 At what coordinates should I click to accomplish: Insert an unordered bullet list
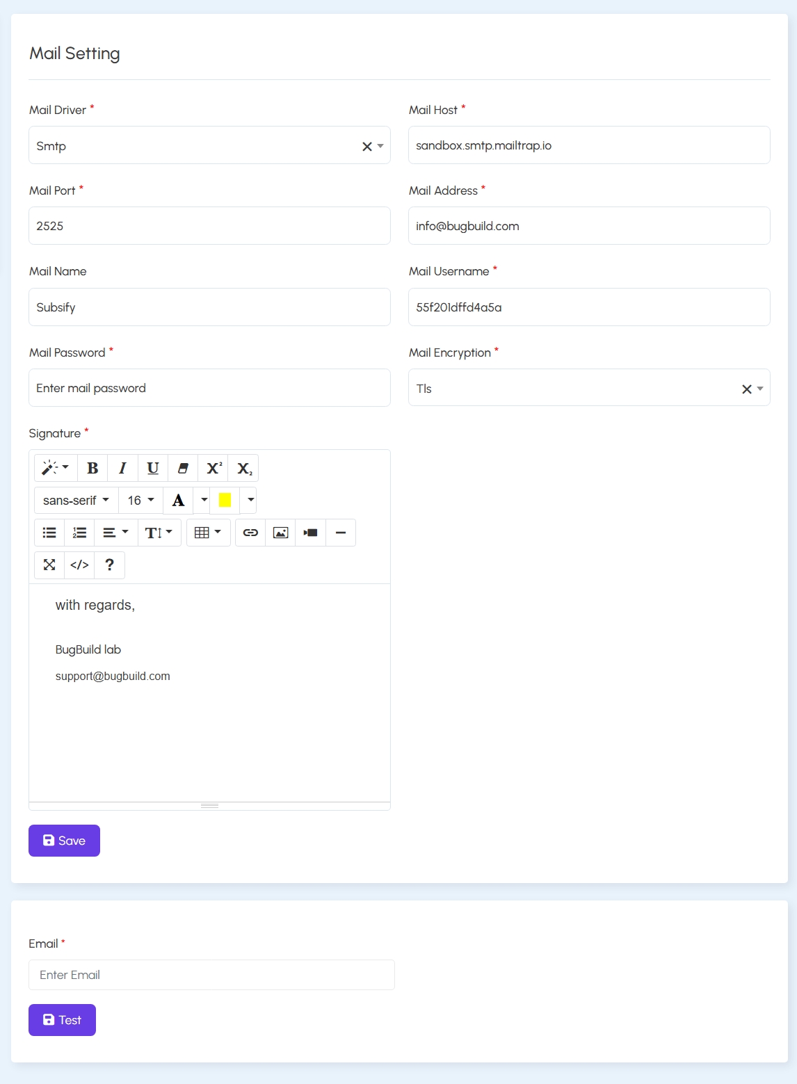49,533
